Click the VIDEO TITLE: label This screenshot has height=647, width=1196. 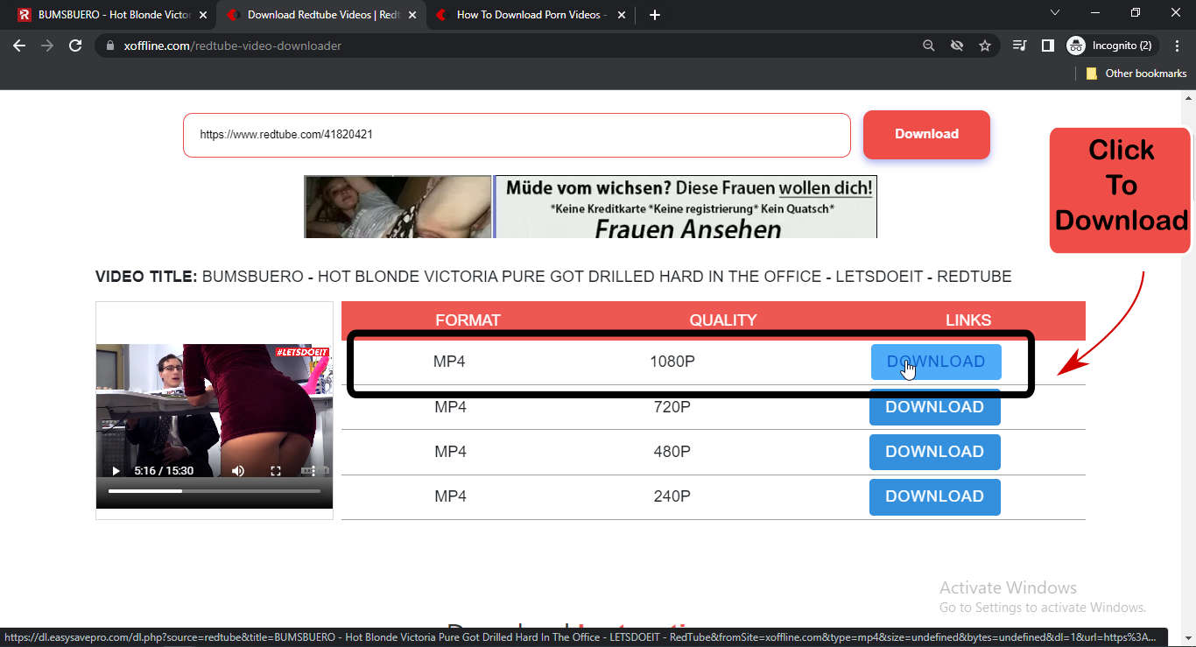pos(146,277)
